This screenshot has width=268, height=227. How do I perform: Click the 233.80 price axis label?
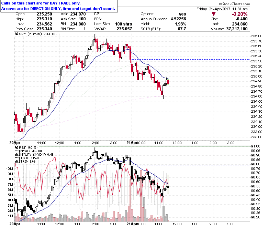tap(257, 137)
